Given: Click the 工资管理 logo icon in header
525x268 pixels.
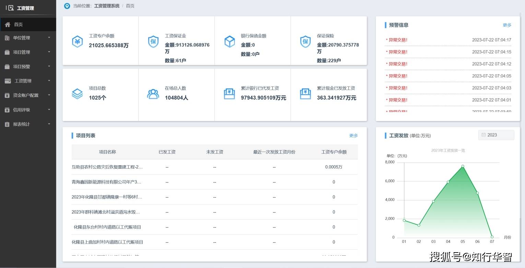Looking at the screenshot, I should (11, 8).
